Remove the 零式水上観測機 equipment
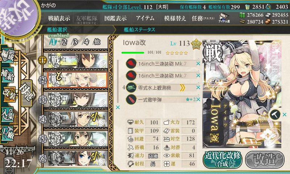Viewport: 290px width, 174px height. pyautogui.click(x=198, y=87)
